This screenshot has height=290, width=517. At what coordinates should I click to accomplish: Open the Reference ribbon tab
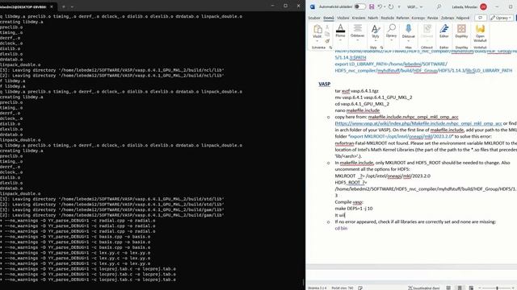click(x=402, y=18)
